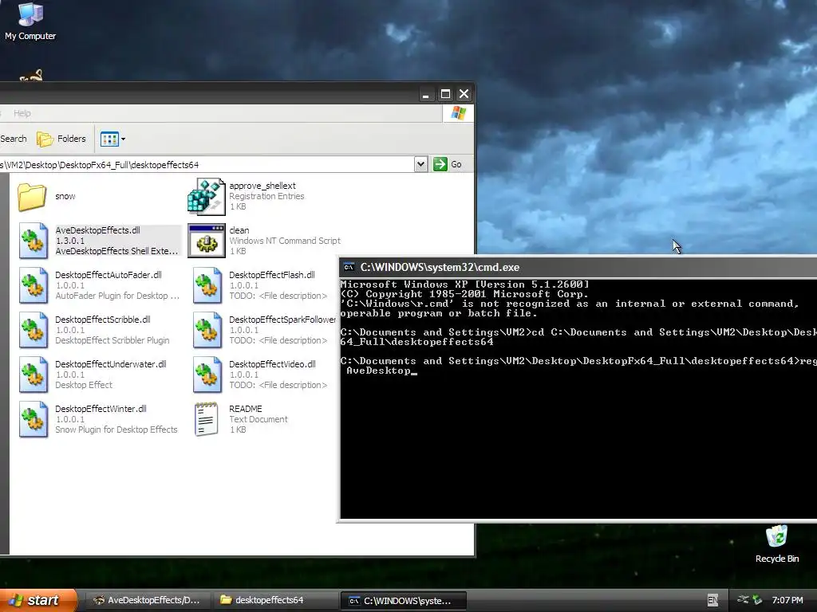The width and height of the screenshot is (817, 612).
Task: Click the DesktopEffectWinter.dll file name
Action: (101, 409)
